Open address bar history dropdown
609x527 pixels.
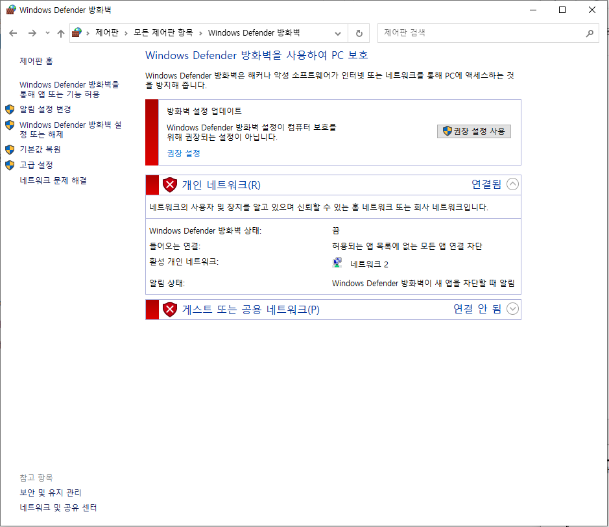coord(338,33)
